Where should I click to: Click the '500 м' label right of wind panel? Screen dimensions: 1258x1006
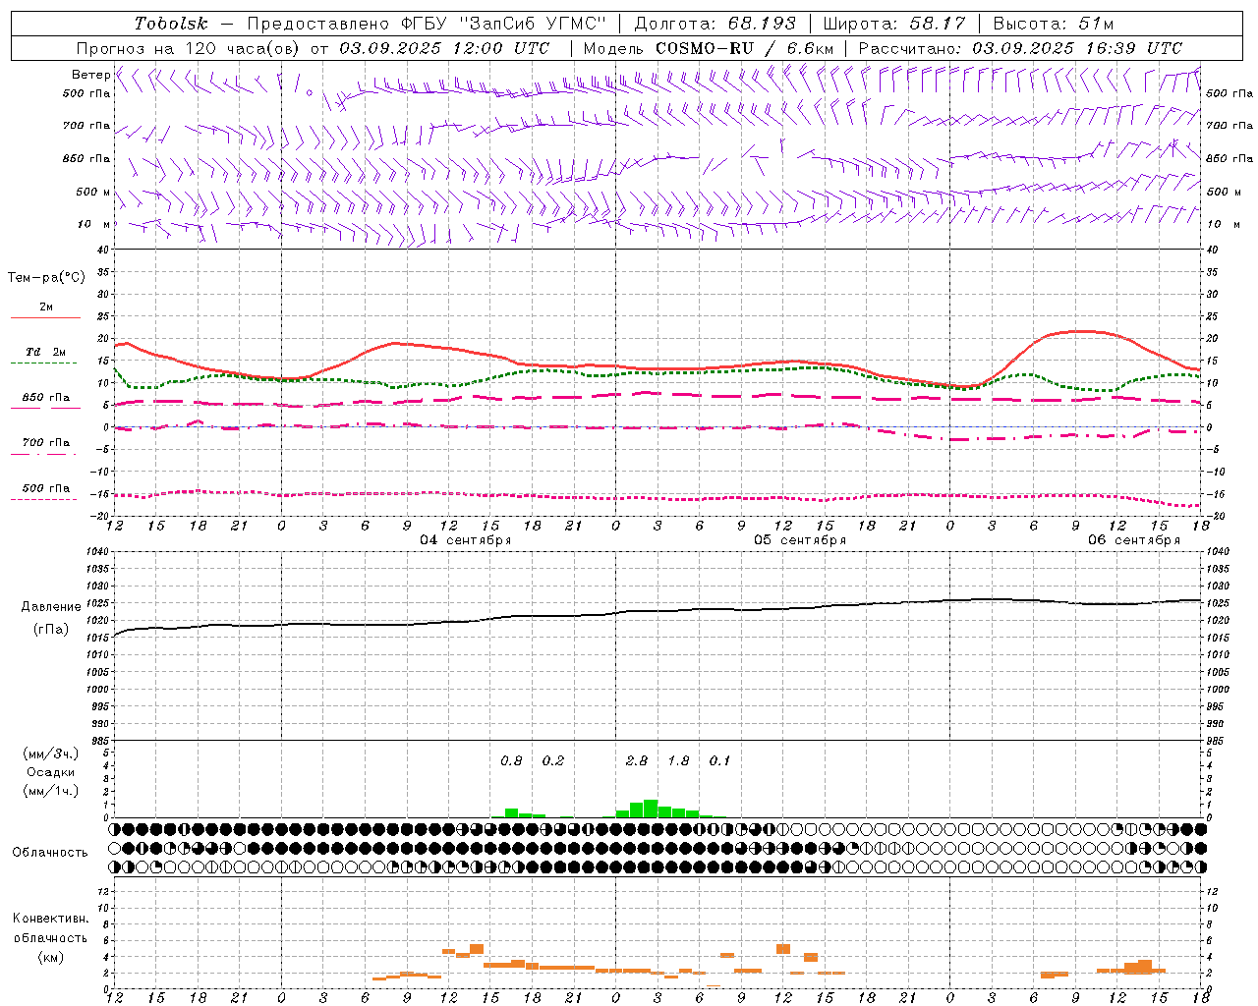[1224, 192]
